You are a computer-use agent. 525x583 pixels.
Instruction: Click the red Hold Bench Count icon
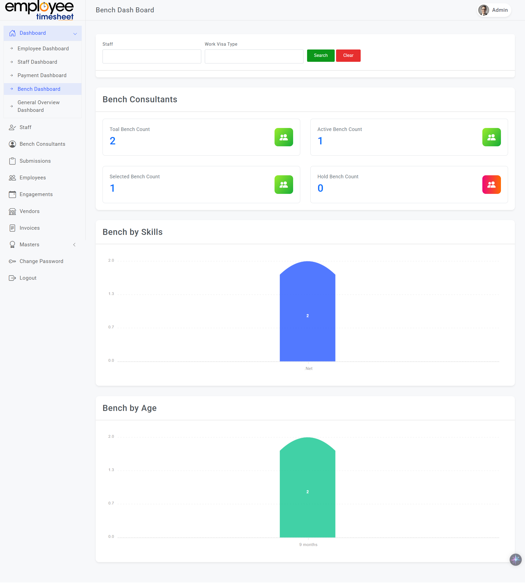[x=491, y=185]
